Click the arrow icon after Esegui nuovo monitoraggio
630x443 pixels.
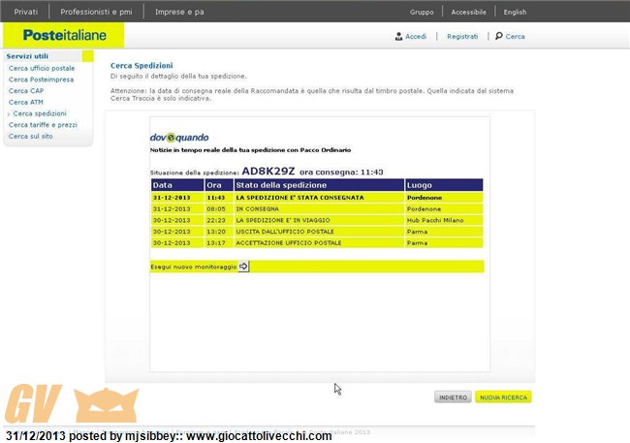[243, 266]
